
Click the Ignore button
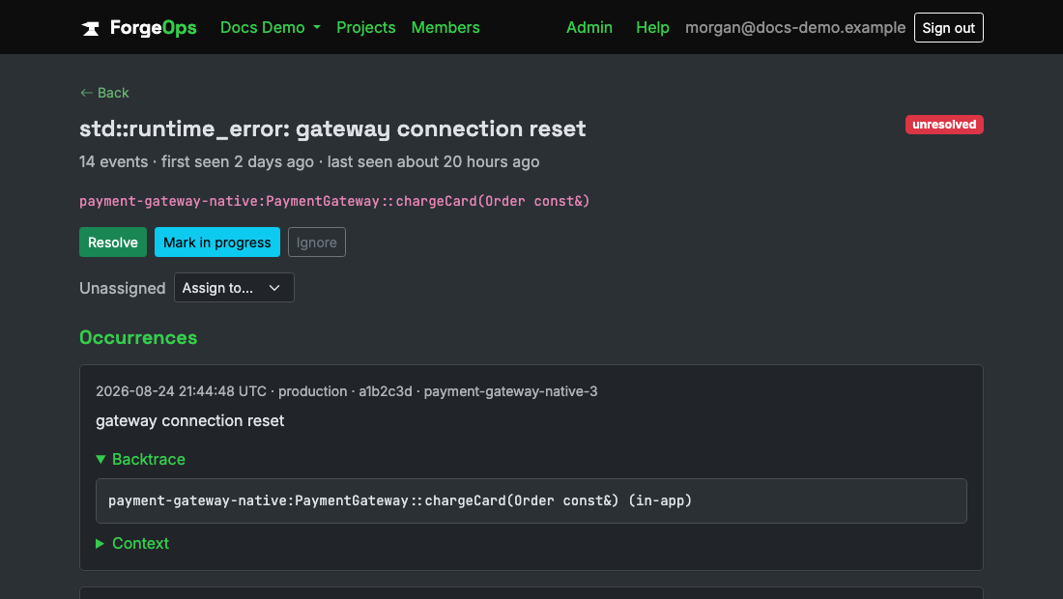(x=317, y=242)
